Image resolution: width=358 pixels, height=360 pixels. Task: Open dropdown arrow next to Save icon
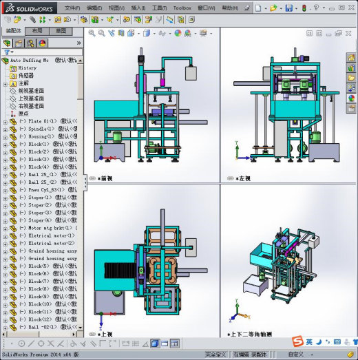[x=296, y=9]
